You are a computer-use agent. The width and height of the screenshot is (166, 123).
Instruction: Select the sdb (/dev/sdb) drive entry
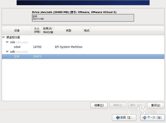[19, 52]
